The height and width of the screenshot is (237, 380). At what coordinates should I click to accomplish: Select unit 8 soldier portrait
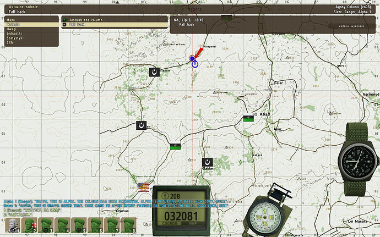(128, 225)
